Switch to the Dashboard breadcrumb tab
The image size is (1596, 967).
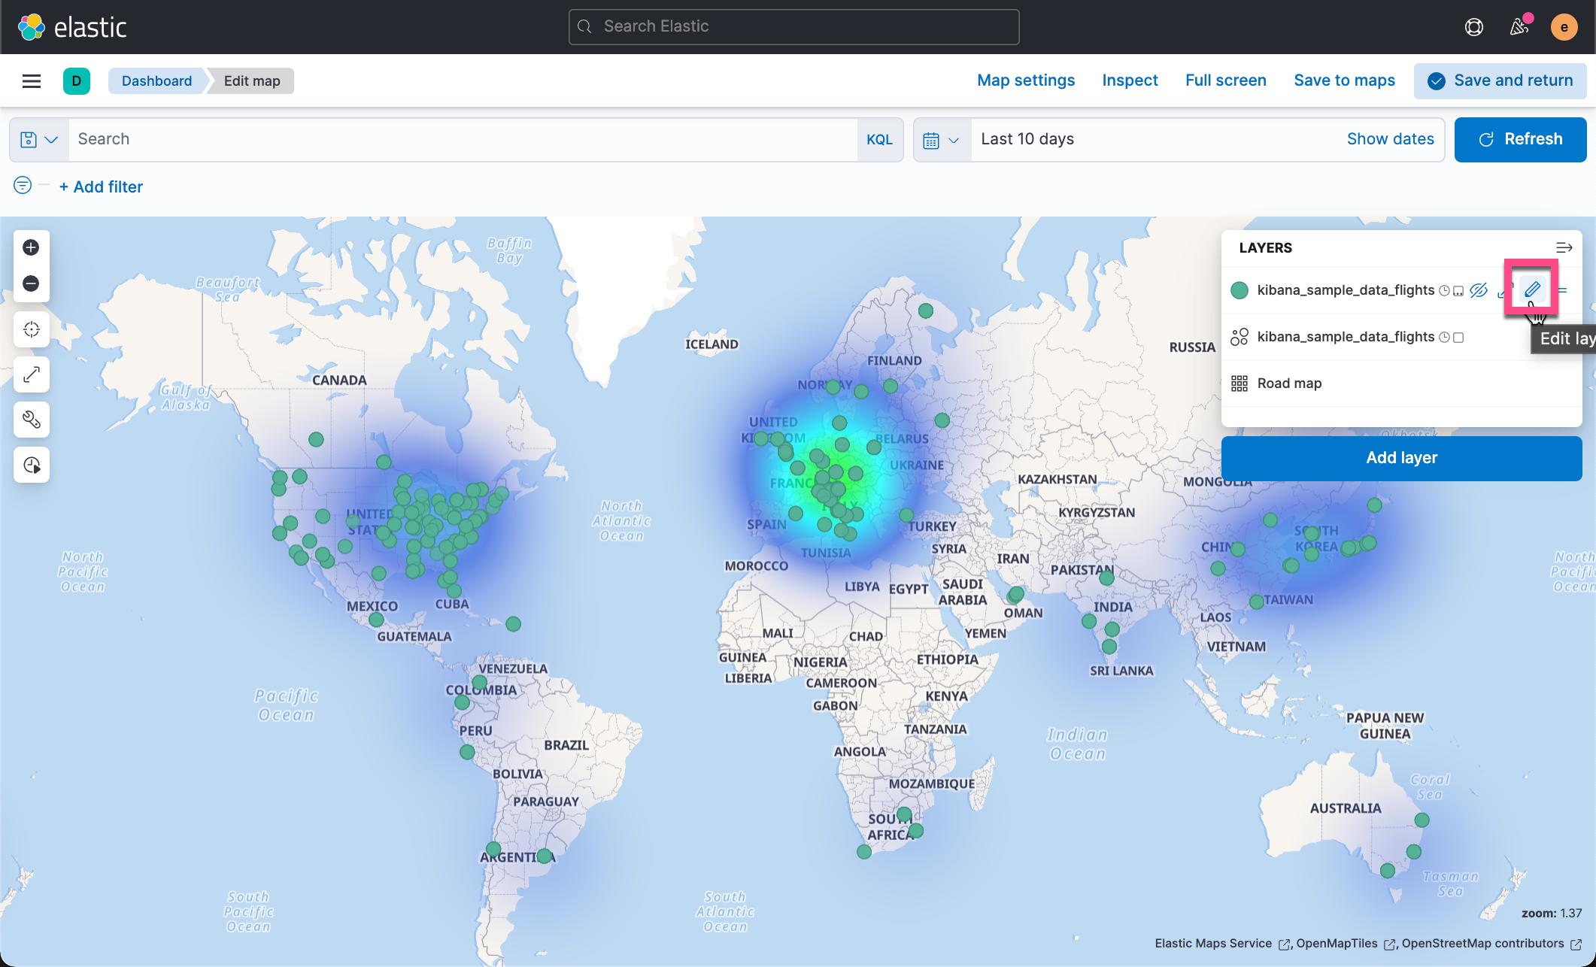pos(156,80)
